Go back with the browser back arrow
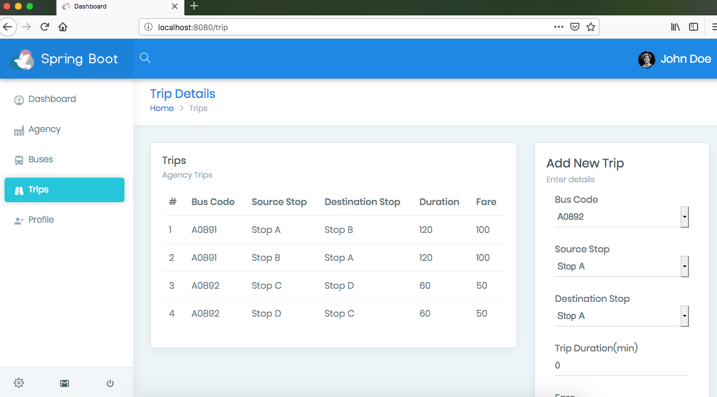The height and width of the screenshot is (397, 717). (x=6, y=27)
